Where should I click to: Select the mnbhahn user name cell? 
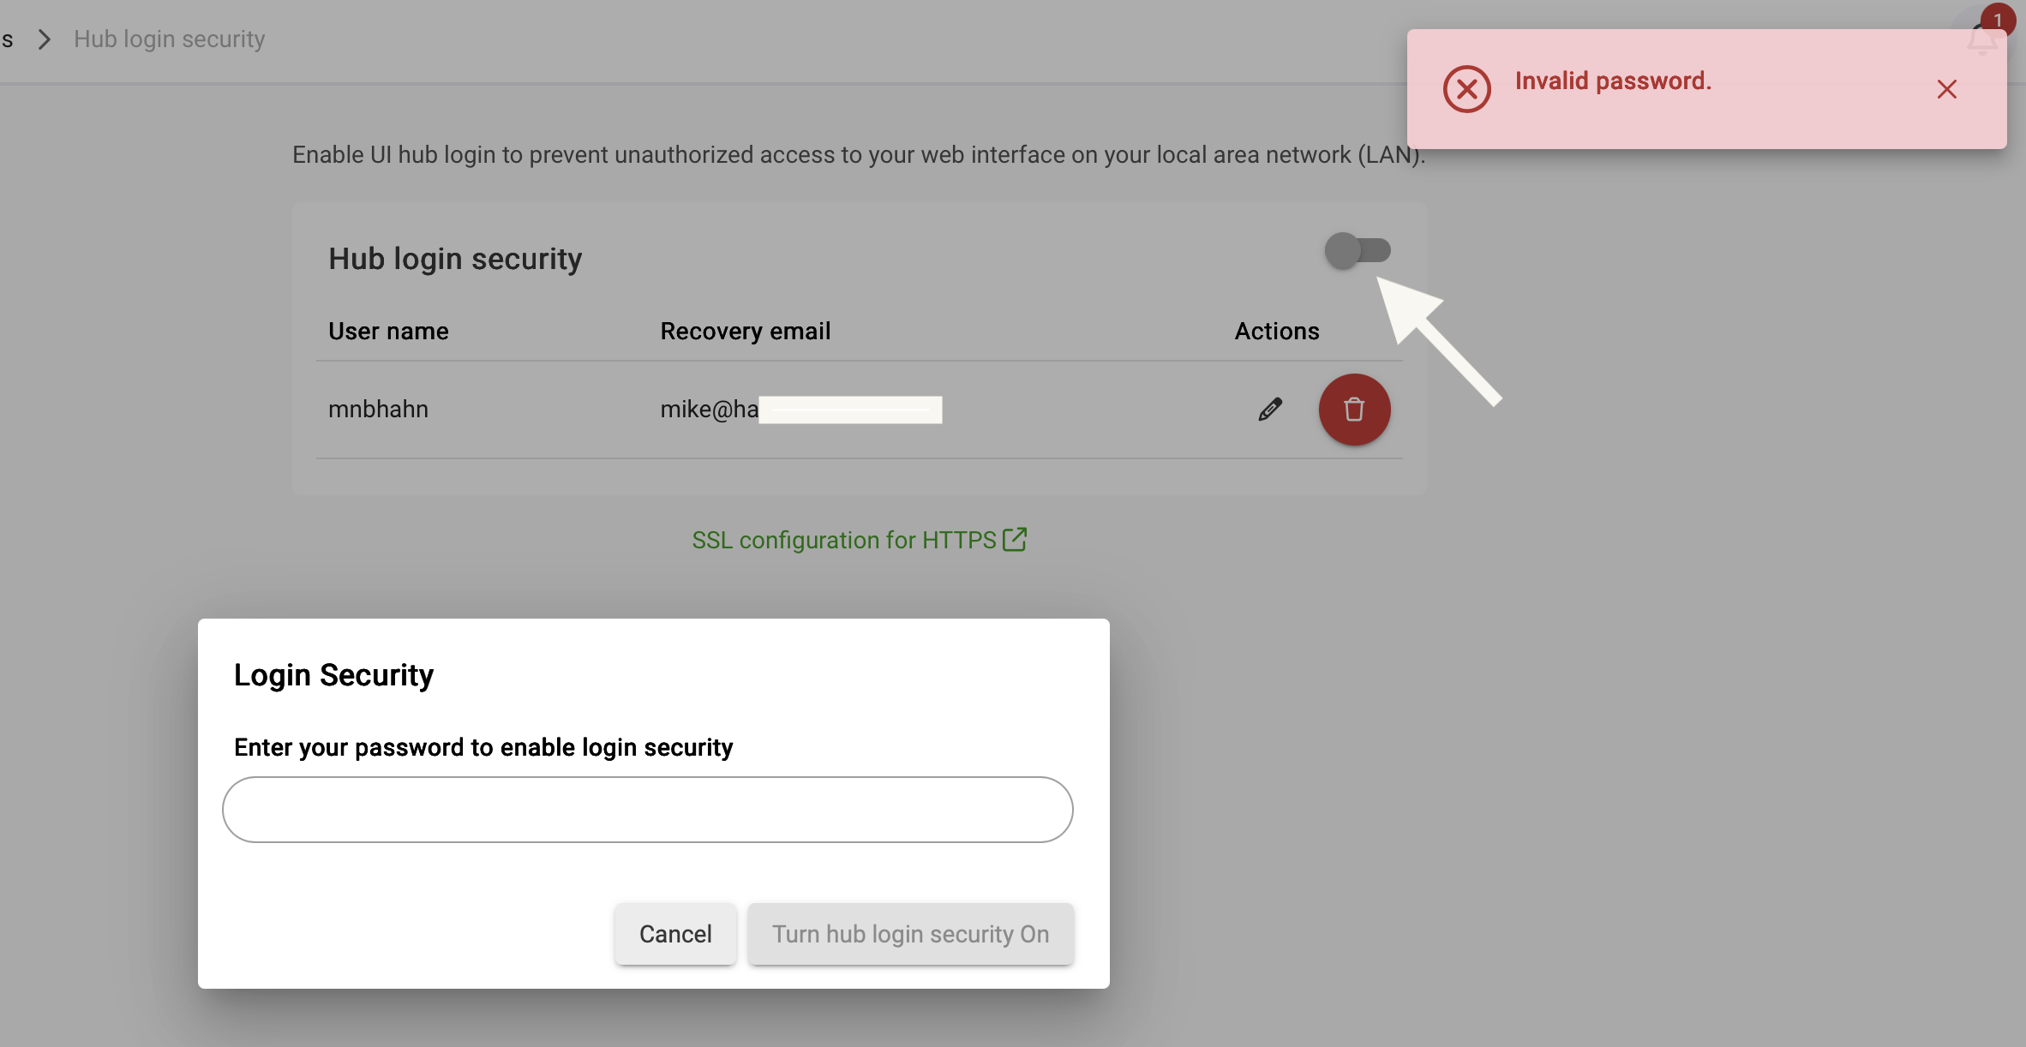[378, 410]
